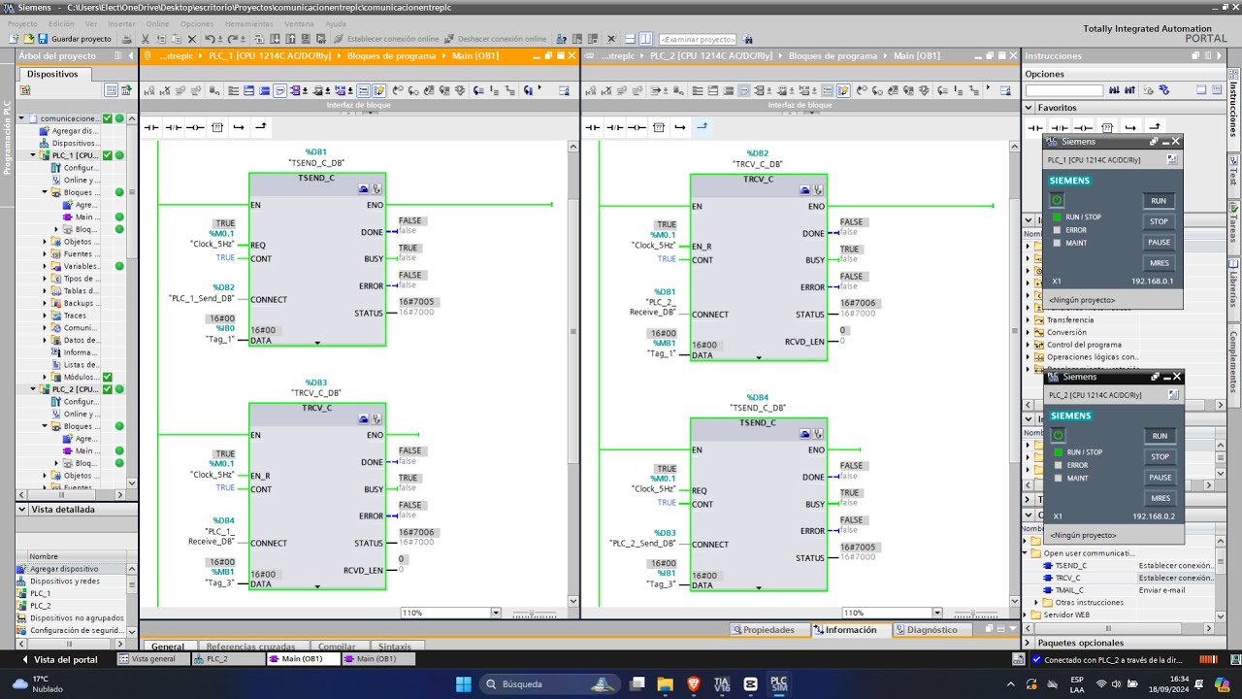Click the cut scissors icon
The height and width of the screenshot is (699, 1242).
145,39
